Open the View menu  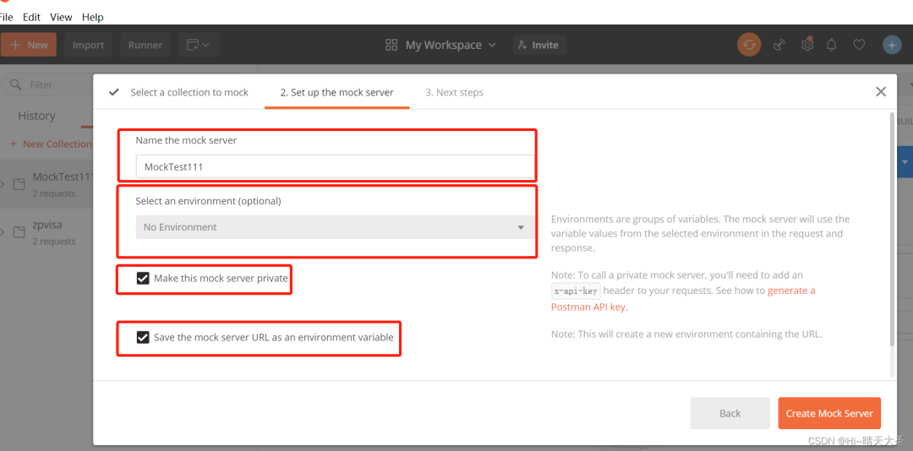tap(61, 17)
